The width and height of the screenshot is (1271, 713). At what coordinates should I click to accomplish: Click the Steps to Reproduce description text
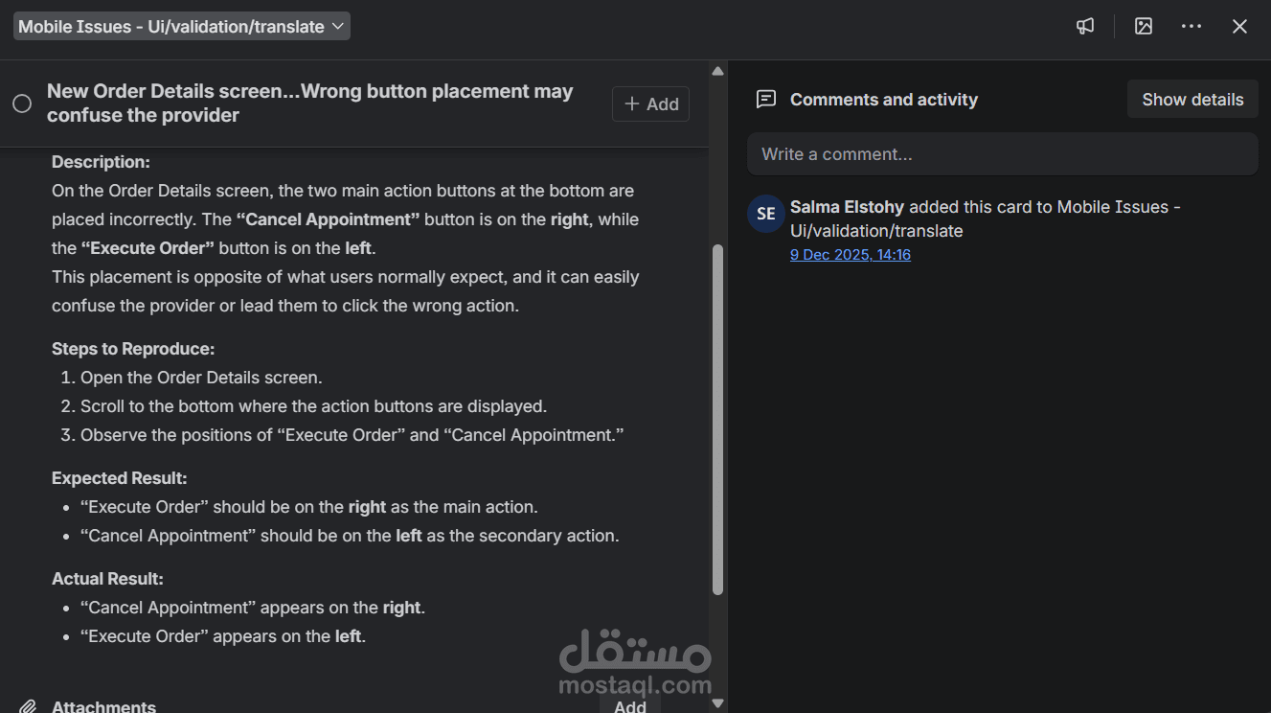click(133, 349)
